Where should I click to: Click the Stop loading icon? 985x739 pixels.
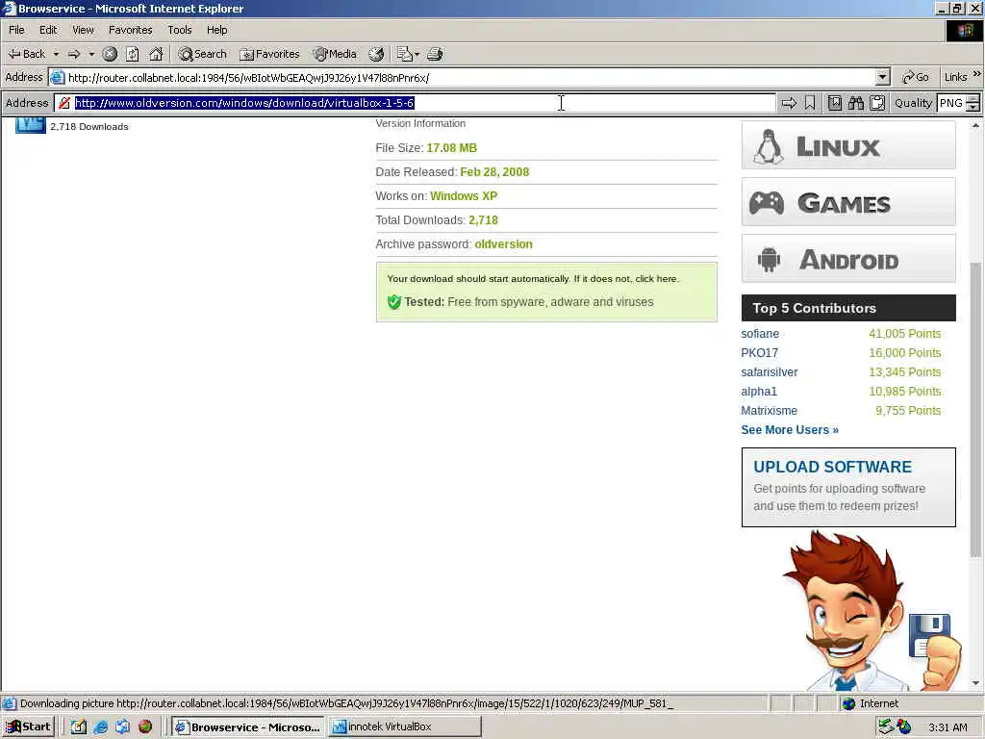tap(110, 54)
